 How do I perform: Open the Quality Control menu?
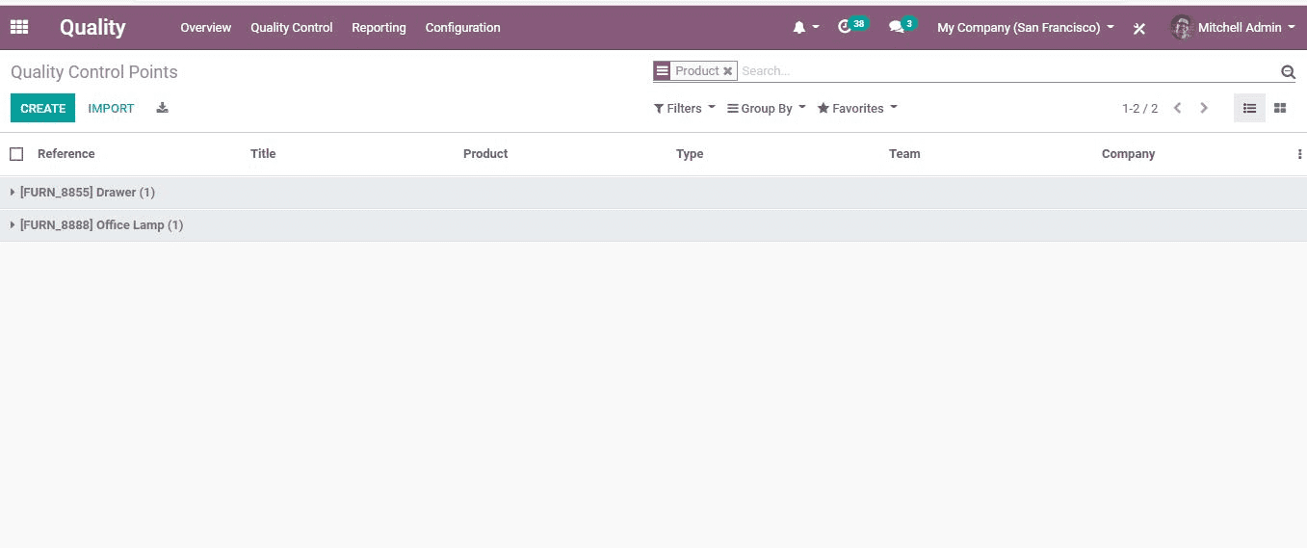(x=291, y=28)
